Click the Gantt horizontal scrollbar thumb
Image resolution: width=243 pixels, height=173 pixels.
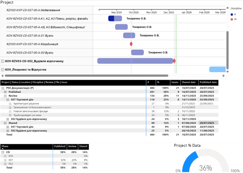(86, 76)
